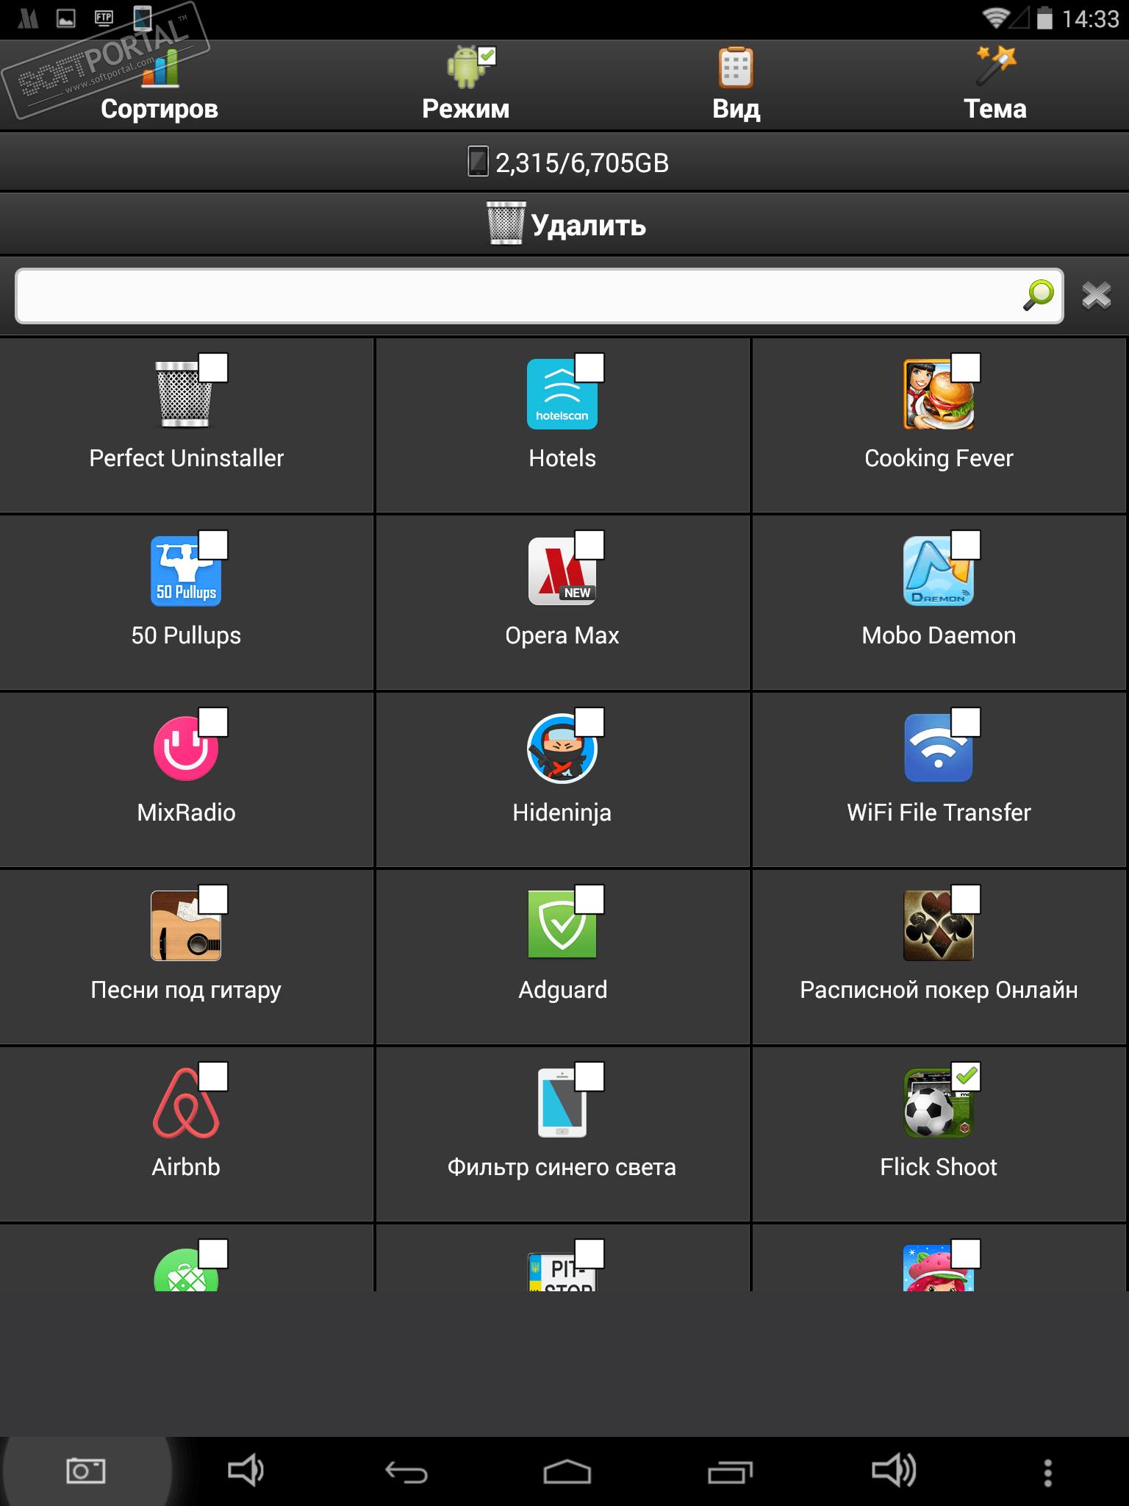The height and width of the screenshot is (1506, 1129).
Task: Tap the strawberry girl app icon
Action: click(x=939, y=1268)
